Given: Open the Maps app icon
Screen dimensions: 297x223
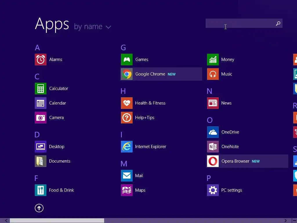Looking at the screenshot, I should tap(127, 190).
